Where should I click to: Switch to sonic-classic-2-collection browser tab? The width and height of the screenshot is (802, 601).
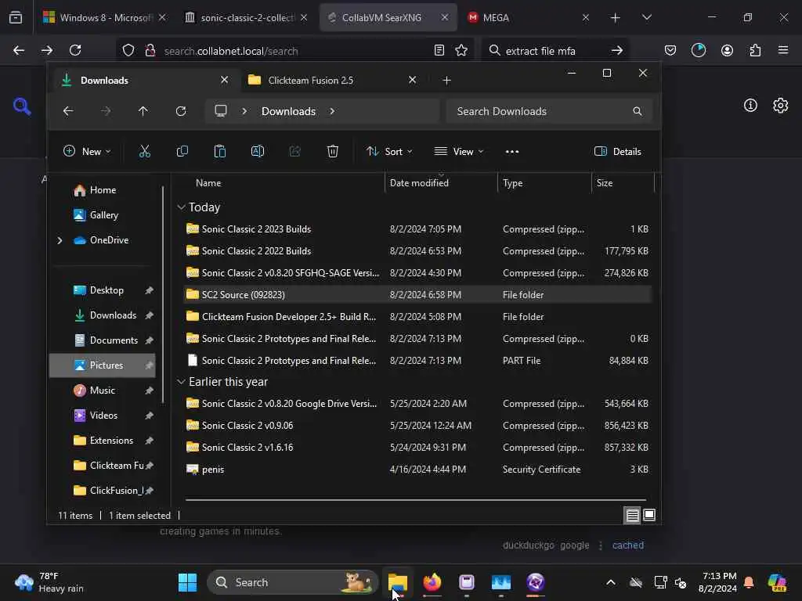246,17
